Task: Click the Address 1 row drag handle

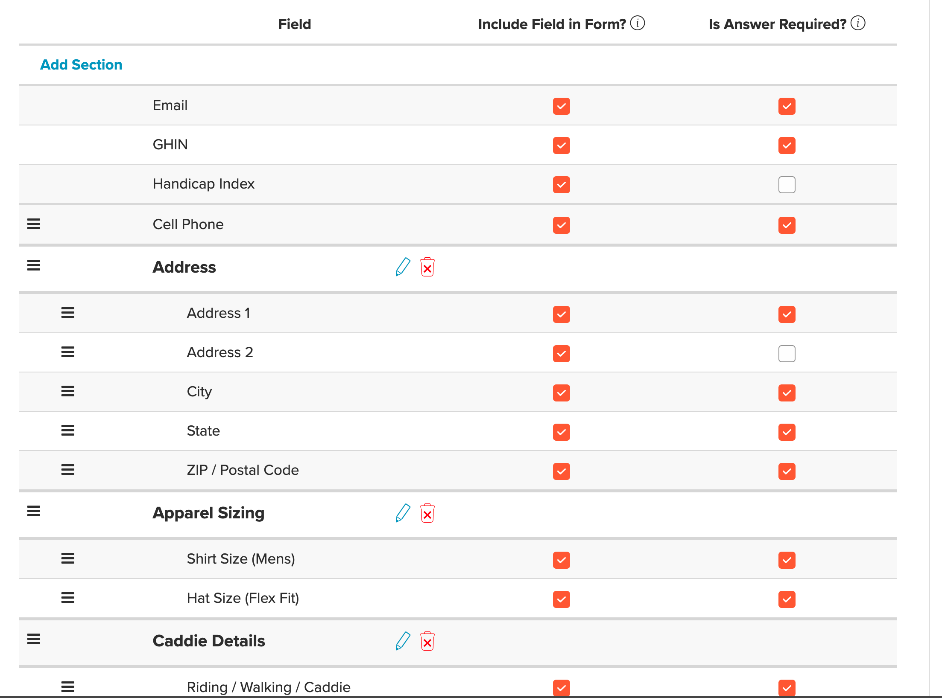Action: (68, 313)
